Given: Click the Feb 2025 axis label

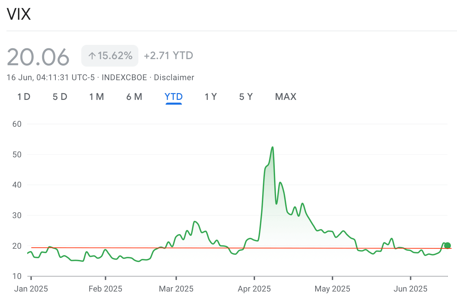Looking at the screenshot, I should click(105, 289).
